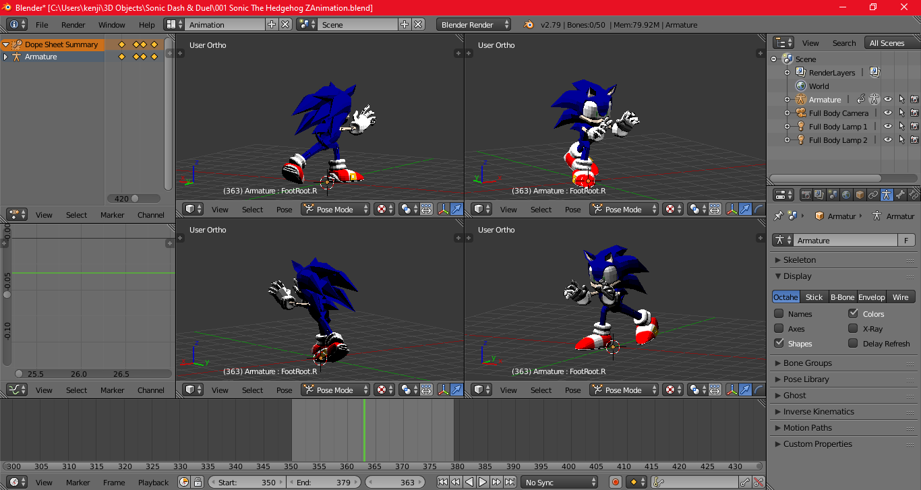Enable the Axes checkbox
This screenshot has height=490, width=921.
pos(779,328)
